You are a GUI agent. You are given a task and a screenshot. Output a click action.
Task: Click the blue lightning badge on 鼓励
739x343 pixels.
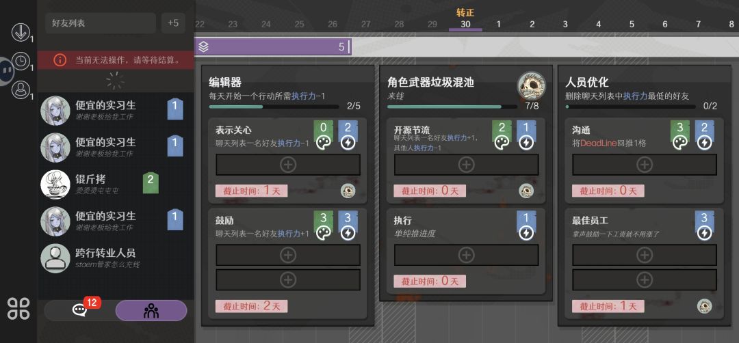[348, 226]
